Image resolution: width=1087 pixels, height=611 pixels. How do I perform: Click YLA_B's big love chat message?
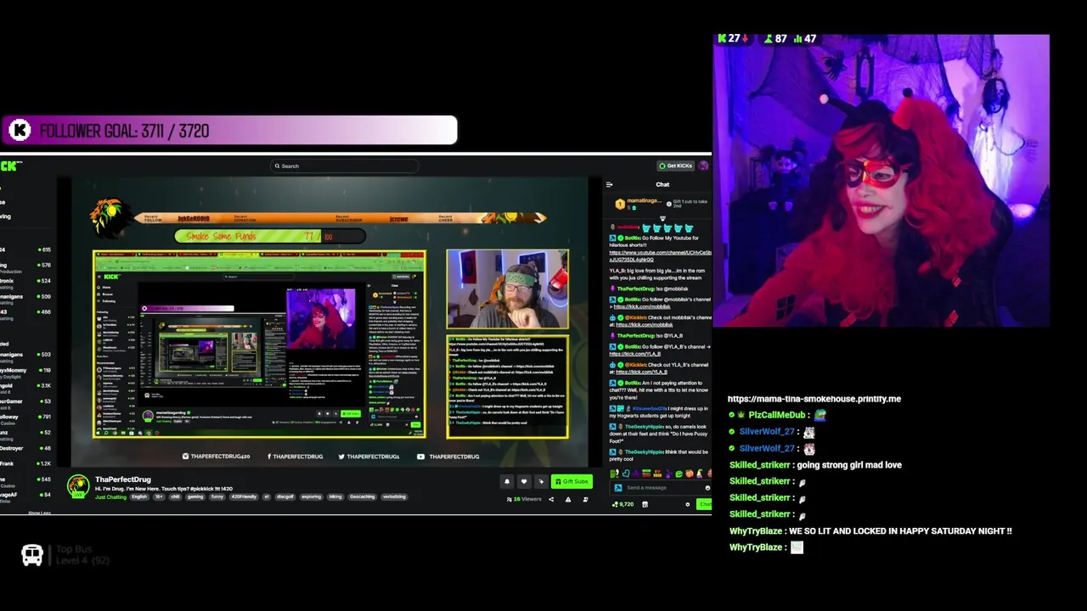[x=657, y=274]
